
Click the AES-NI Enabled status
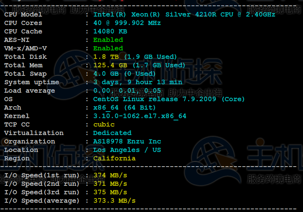(108, 40)
